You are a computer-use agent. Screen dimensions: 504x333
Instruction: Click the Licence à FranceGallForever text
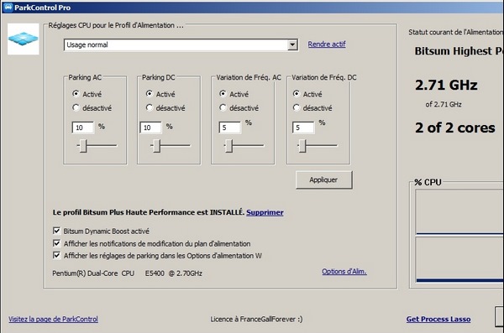(256, 320)
